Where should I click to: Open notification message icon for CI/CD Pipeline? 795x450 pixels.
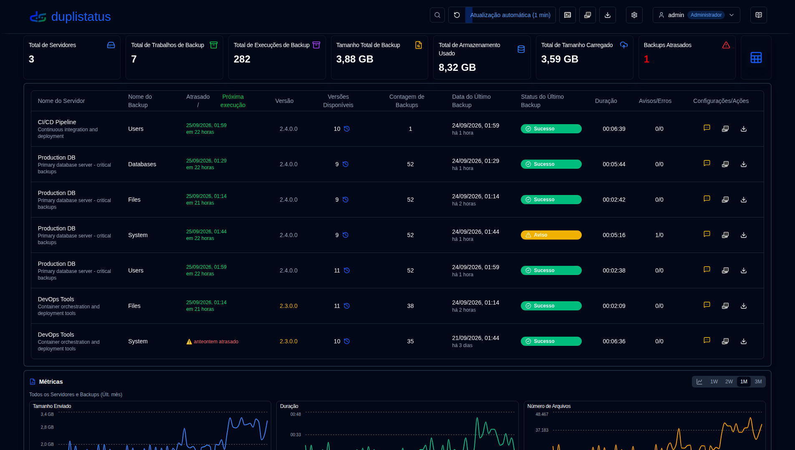point(707,128)
